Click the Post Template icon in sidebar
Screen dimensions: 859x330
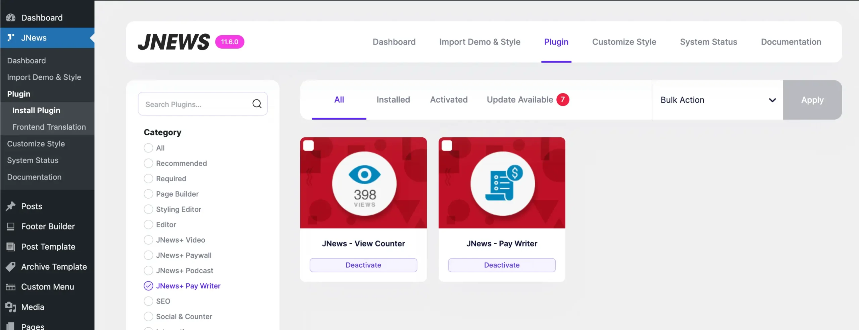(x=11, y=247)
